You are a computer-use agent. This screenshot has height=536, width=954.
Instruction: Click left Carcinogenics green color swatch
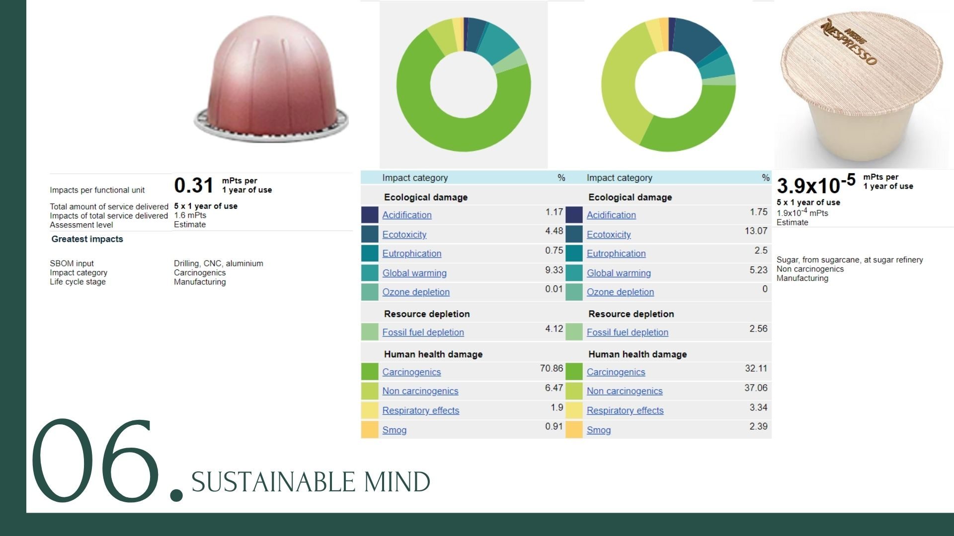point(369,372)
